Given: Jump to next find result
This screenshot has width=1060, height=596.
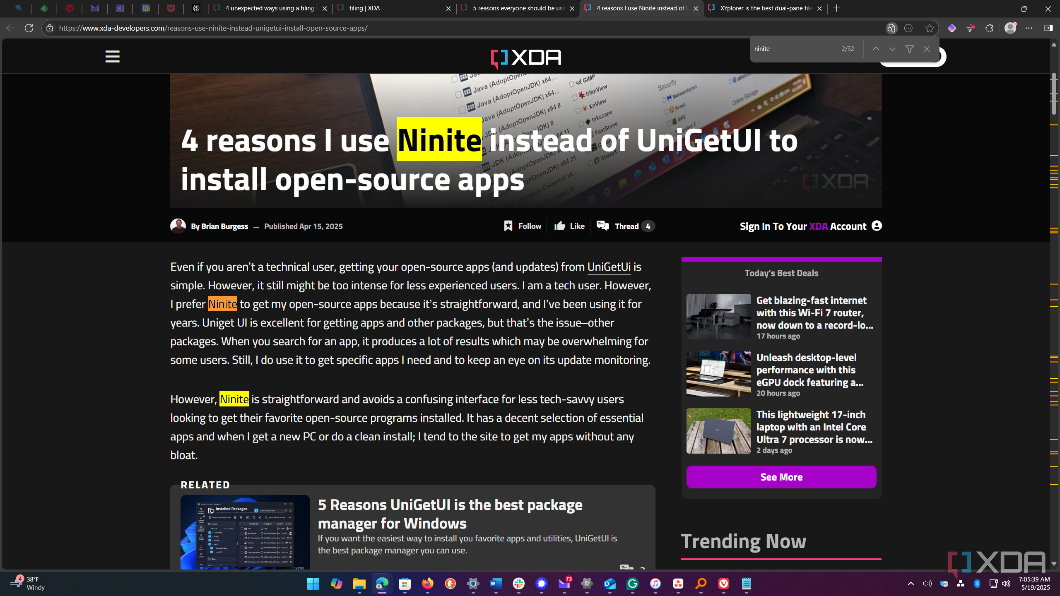Looking at the screenshot, I should [892, 49].
